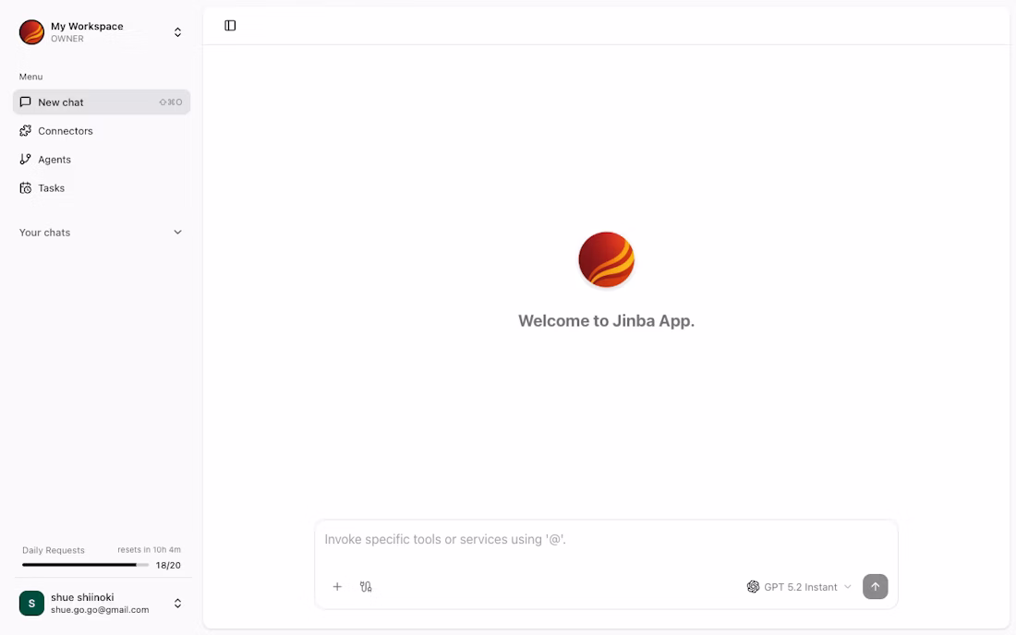The image size is (1016, 635).
Task: Click the Daily Requests progress bar
Action: click(x=86, y=564)
